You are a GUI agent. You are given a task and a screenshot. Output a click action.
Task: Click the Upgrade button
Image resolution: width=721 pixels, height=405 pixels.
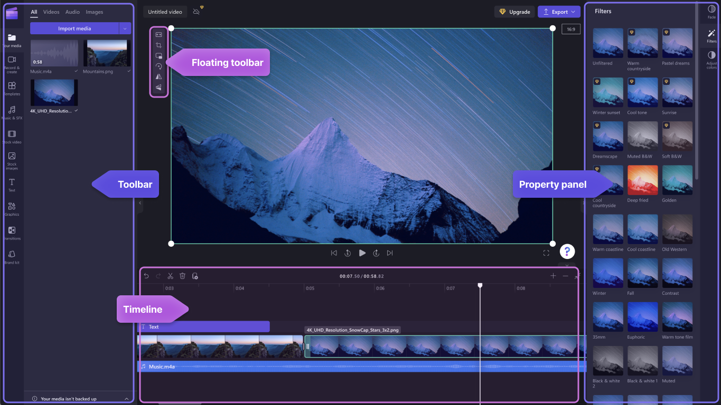(x=514, y=11)
